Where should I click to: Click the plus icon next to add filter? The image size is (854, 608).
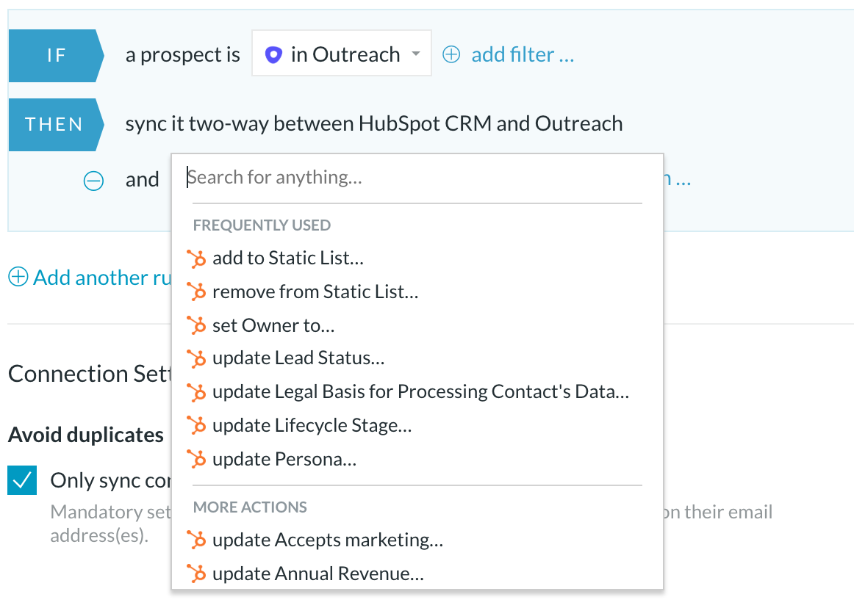pyautogui.click(x=451, y=54)
